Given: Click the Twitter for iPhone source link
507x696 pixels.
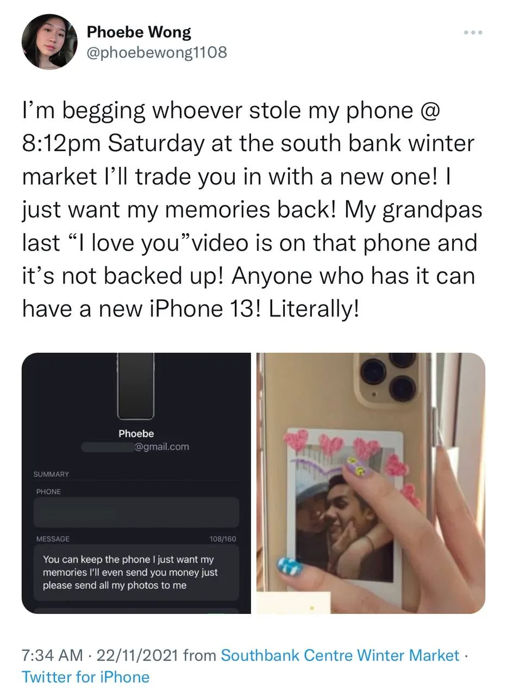Looking at the screenshot, I should 85,677.
